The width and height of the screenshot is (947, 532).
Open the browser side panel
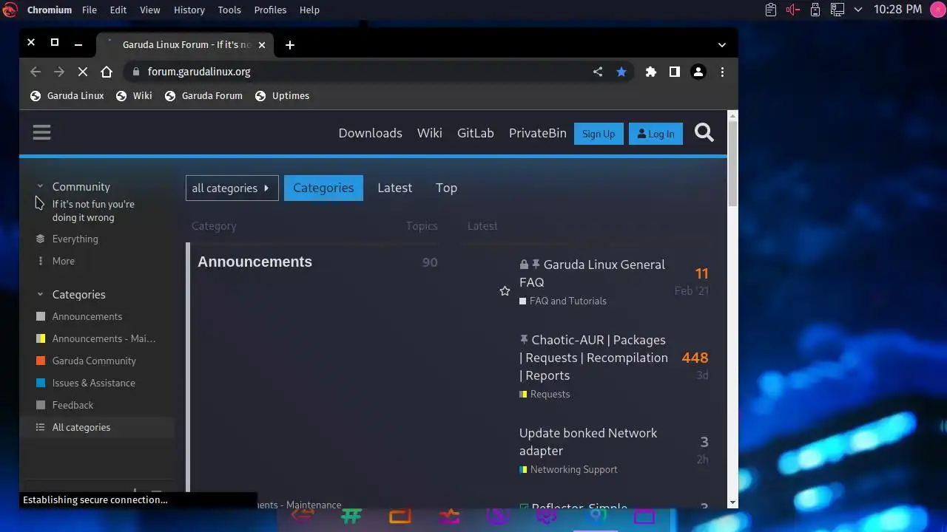[x=675, y=72]
